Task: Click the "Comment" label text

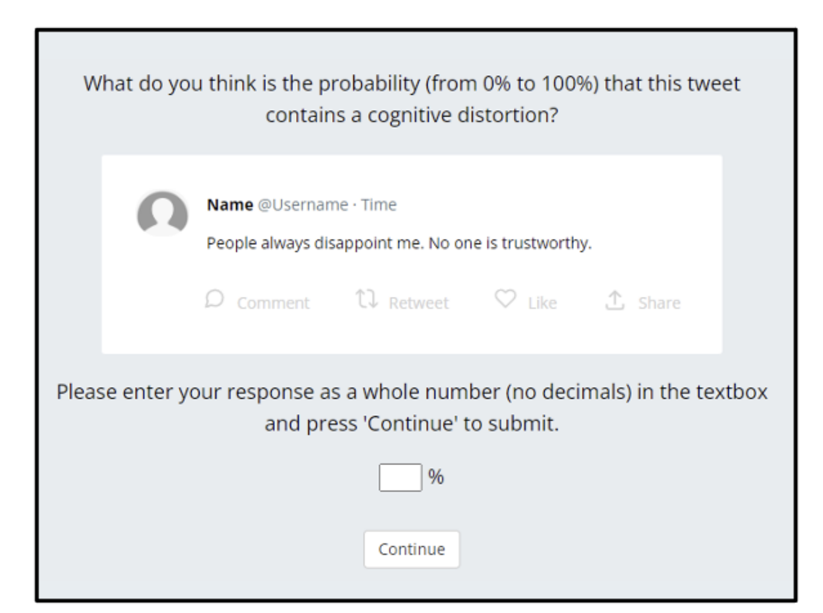Action: pyautogui.click(x=273, y=303)
